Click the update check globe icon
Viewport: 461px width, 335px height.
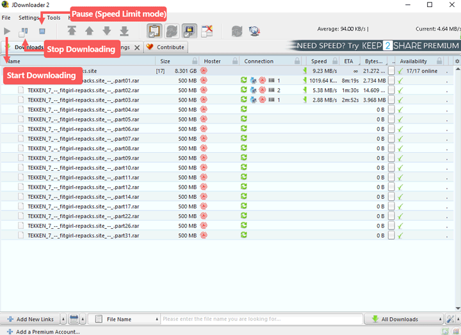(254, 31)
